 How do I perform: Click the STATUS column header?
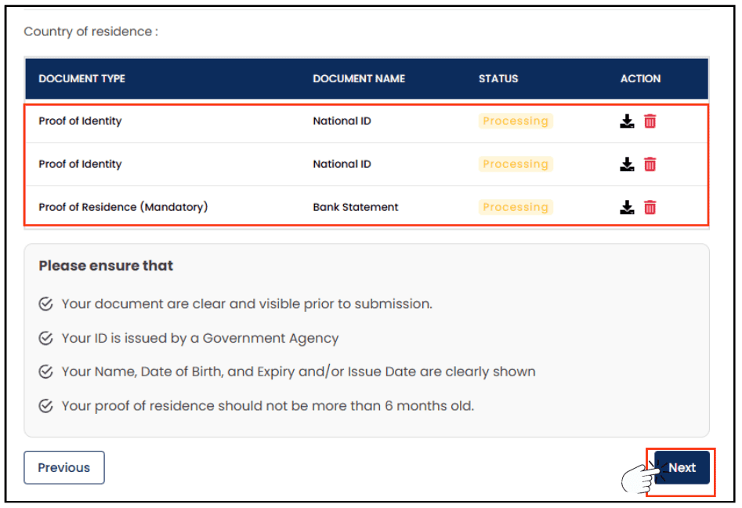498,79
